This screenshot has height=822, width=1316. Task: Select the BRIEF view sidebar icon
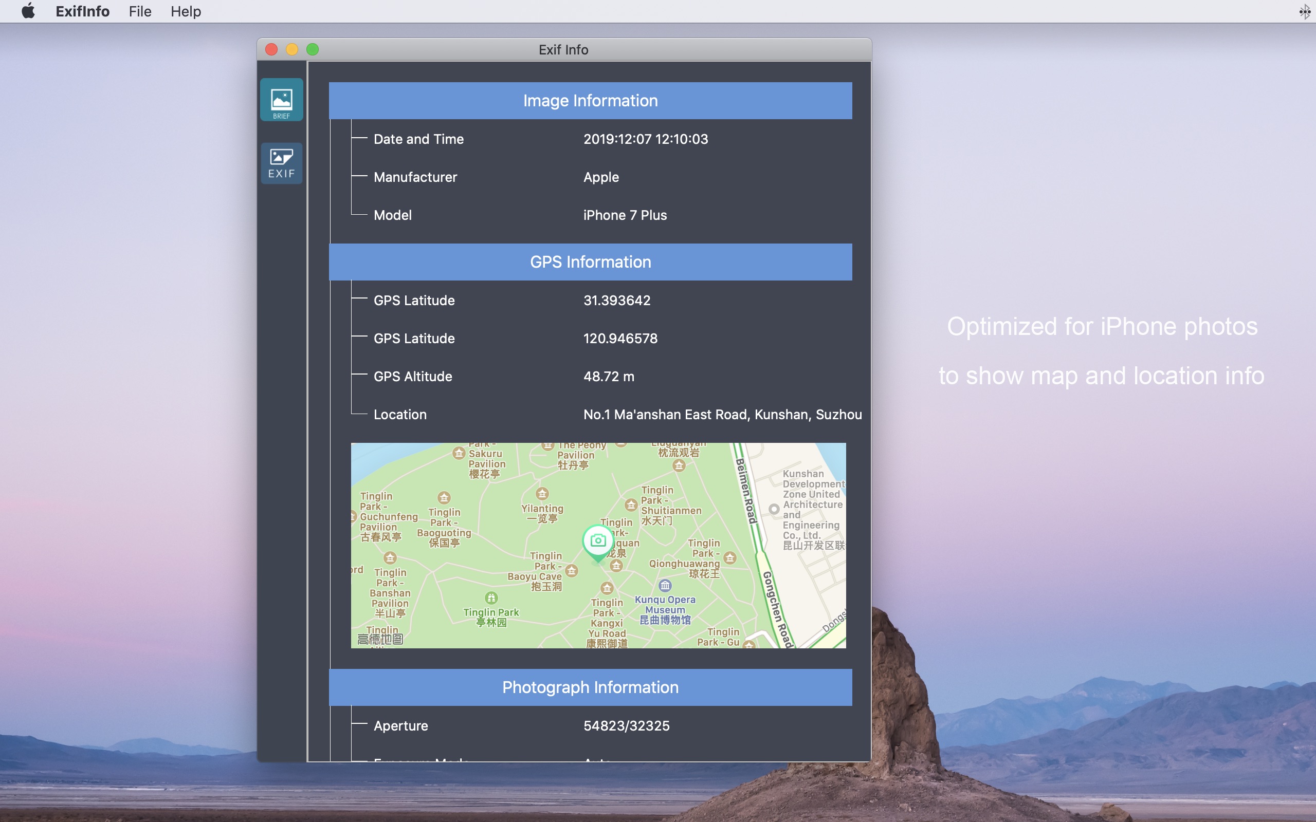pos(281,101)
